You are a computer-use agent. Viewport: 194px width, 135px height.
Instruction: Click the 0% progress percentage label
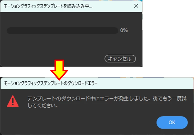[x=124, y=30]
